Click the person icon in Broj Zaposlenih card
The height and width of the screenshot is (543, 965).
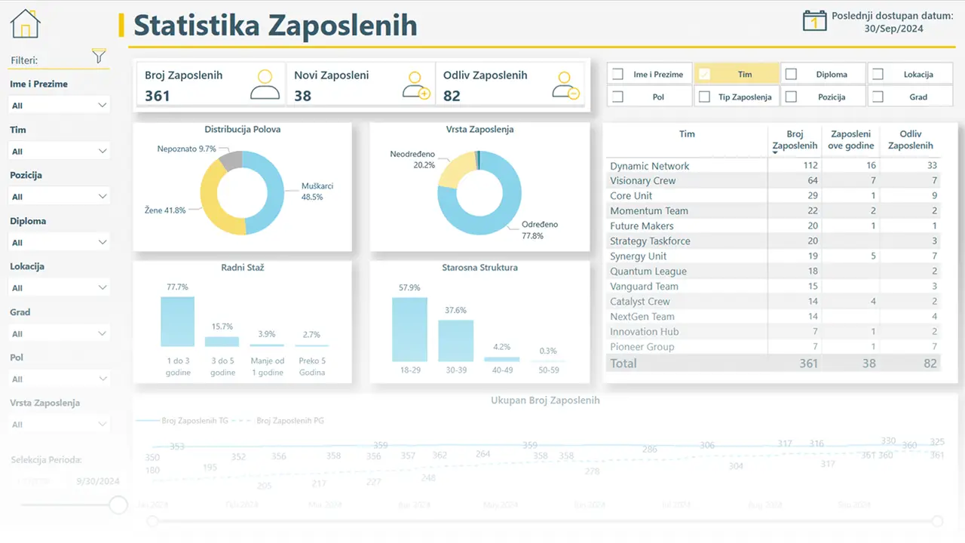(x=265, y=85)
